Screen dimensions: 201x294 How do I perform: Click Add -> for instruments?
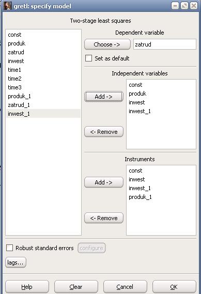(104, 182)
